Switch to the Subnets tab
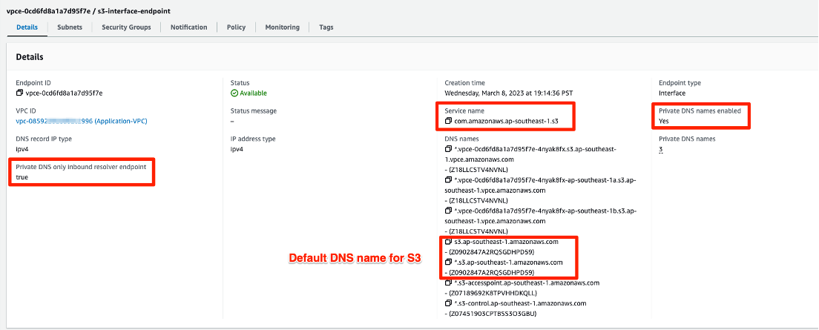 (x=70, y=27)
